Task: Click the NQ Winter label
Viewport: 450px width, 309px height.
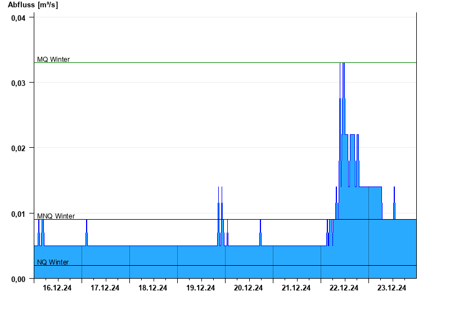Action: click(53, 262)
